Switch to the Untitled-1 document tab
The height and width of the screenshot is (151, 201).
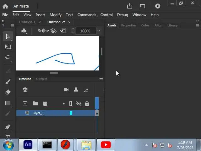pyautogui.click(x=27, y=22)
